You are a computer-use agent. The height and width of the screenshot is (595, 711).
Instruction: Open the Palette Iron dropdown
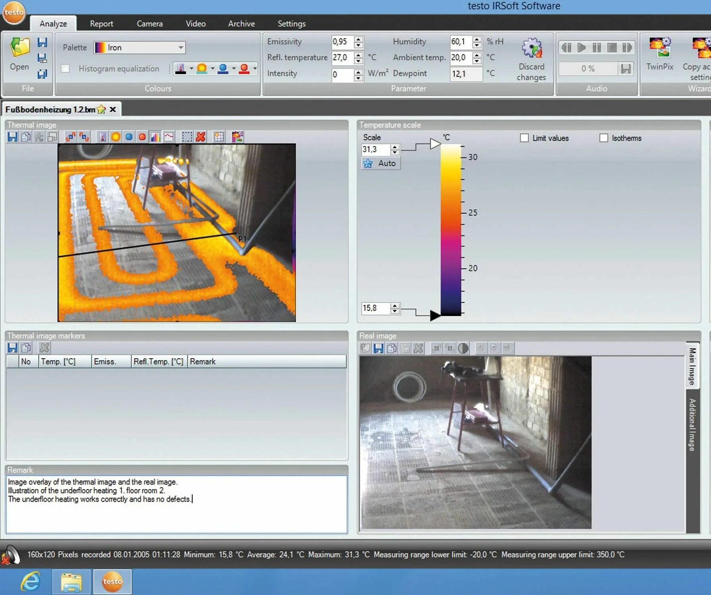(x=181, y=48)
